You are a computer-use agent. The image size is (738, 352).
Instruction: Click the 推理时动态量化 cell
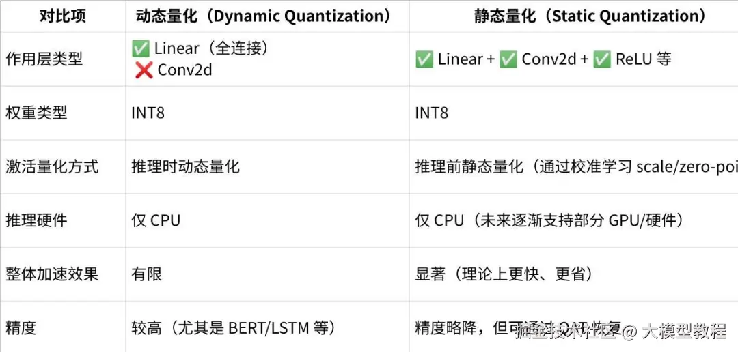[x=185, y=166]
